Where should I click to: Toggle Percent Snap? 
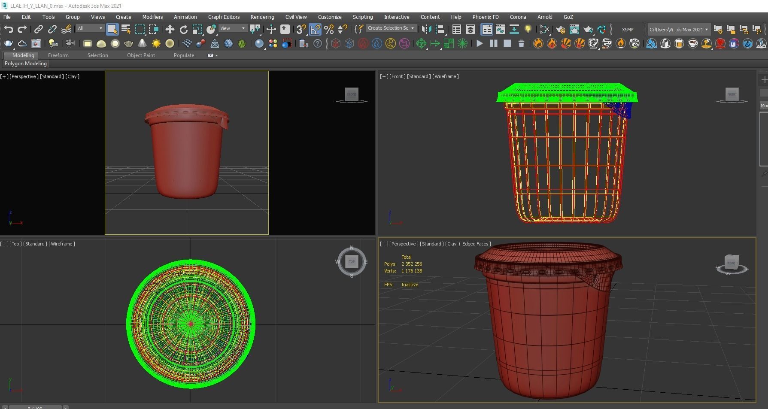[x=329, y=29]
